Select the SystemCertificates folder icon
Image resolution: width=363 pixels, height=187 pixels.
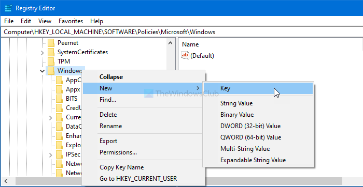51,52
